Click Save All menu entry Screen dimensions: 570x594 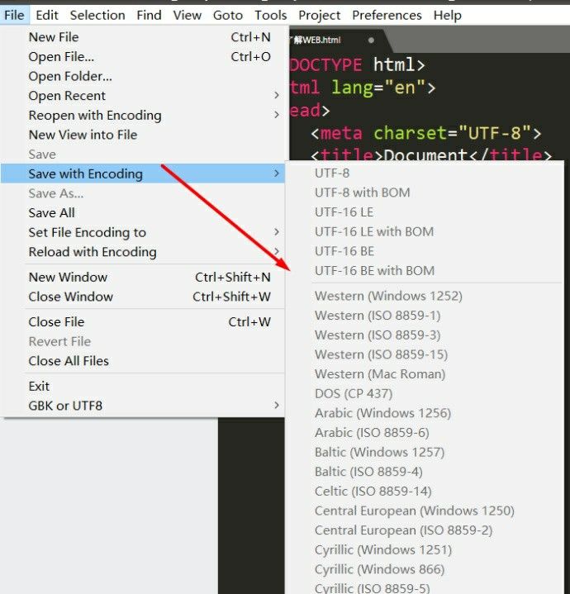tap(142, 213)
